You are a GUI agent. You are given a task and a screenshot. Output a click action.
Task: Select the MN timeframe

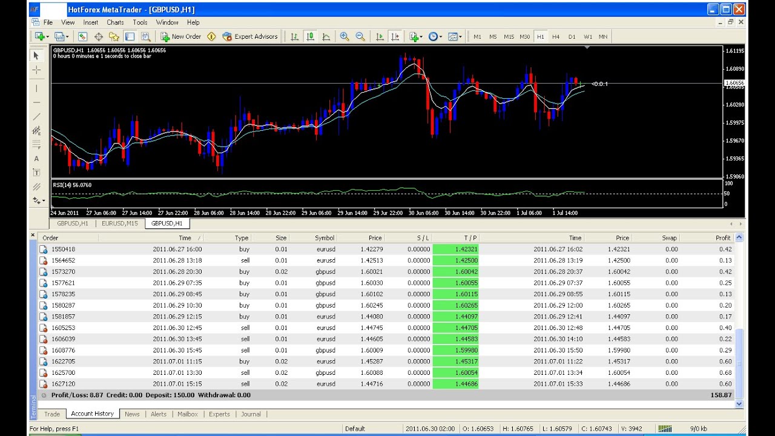[x=603, y=36]
